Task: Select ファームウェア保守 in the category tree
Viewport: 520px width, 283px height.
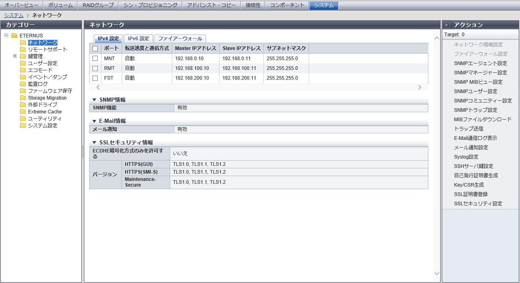Action: (x=50, y=91)
